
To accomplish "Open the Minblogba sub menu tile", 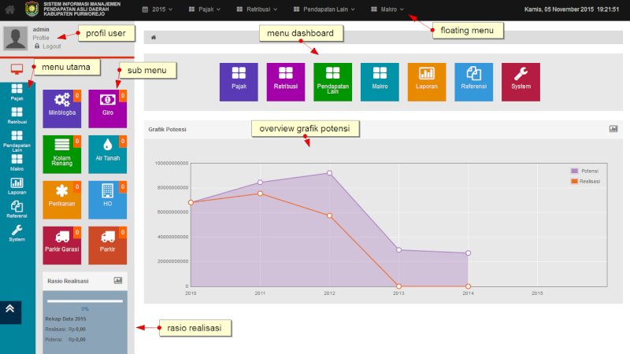I will tap(62, 109).
